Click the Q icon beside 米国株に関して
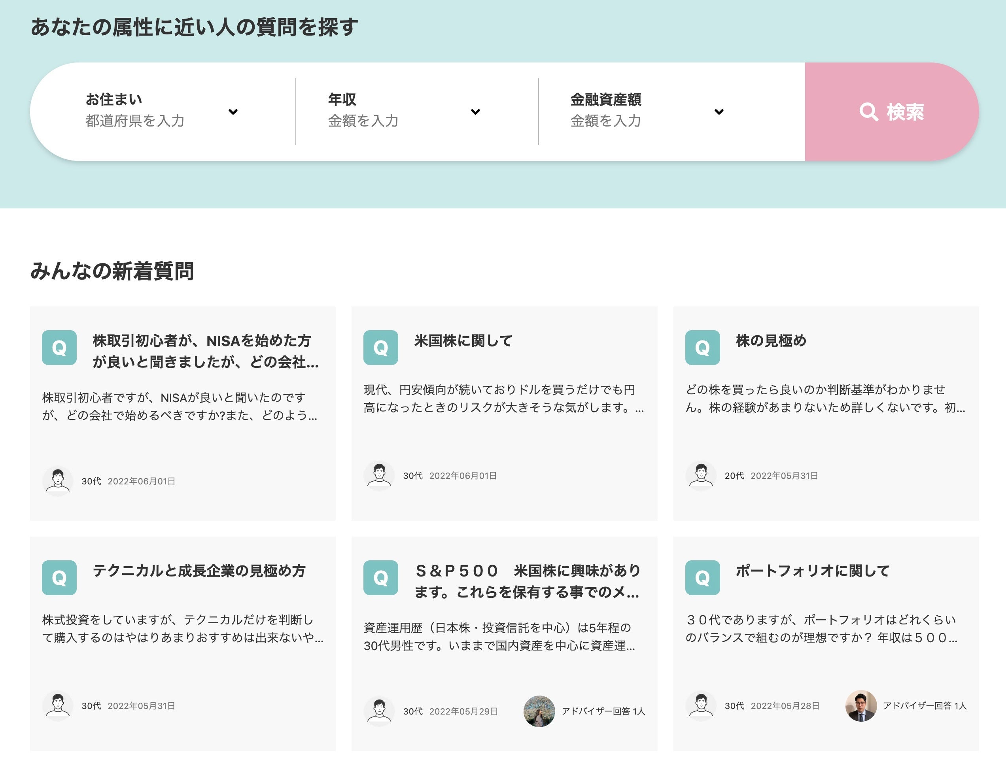This screenshot has width=1006, height=779. coord(380,347)
